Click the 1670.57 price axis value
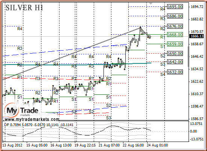 pos(197,32)
